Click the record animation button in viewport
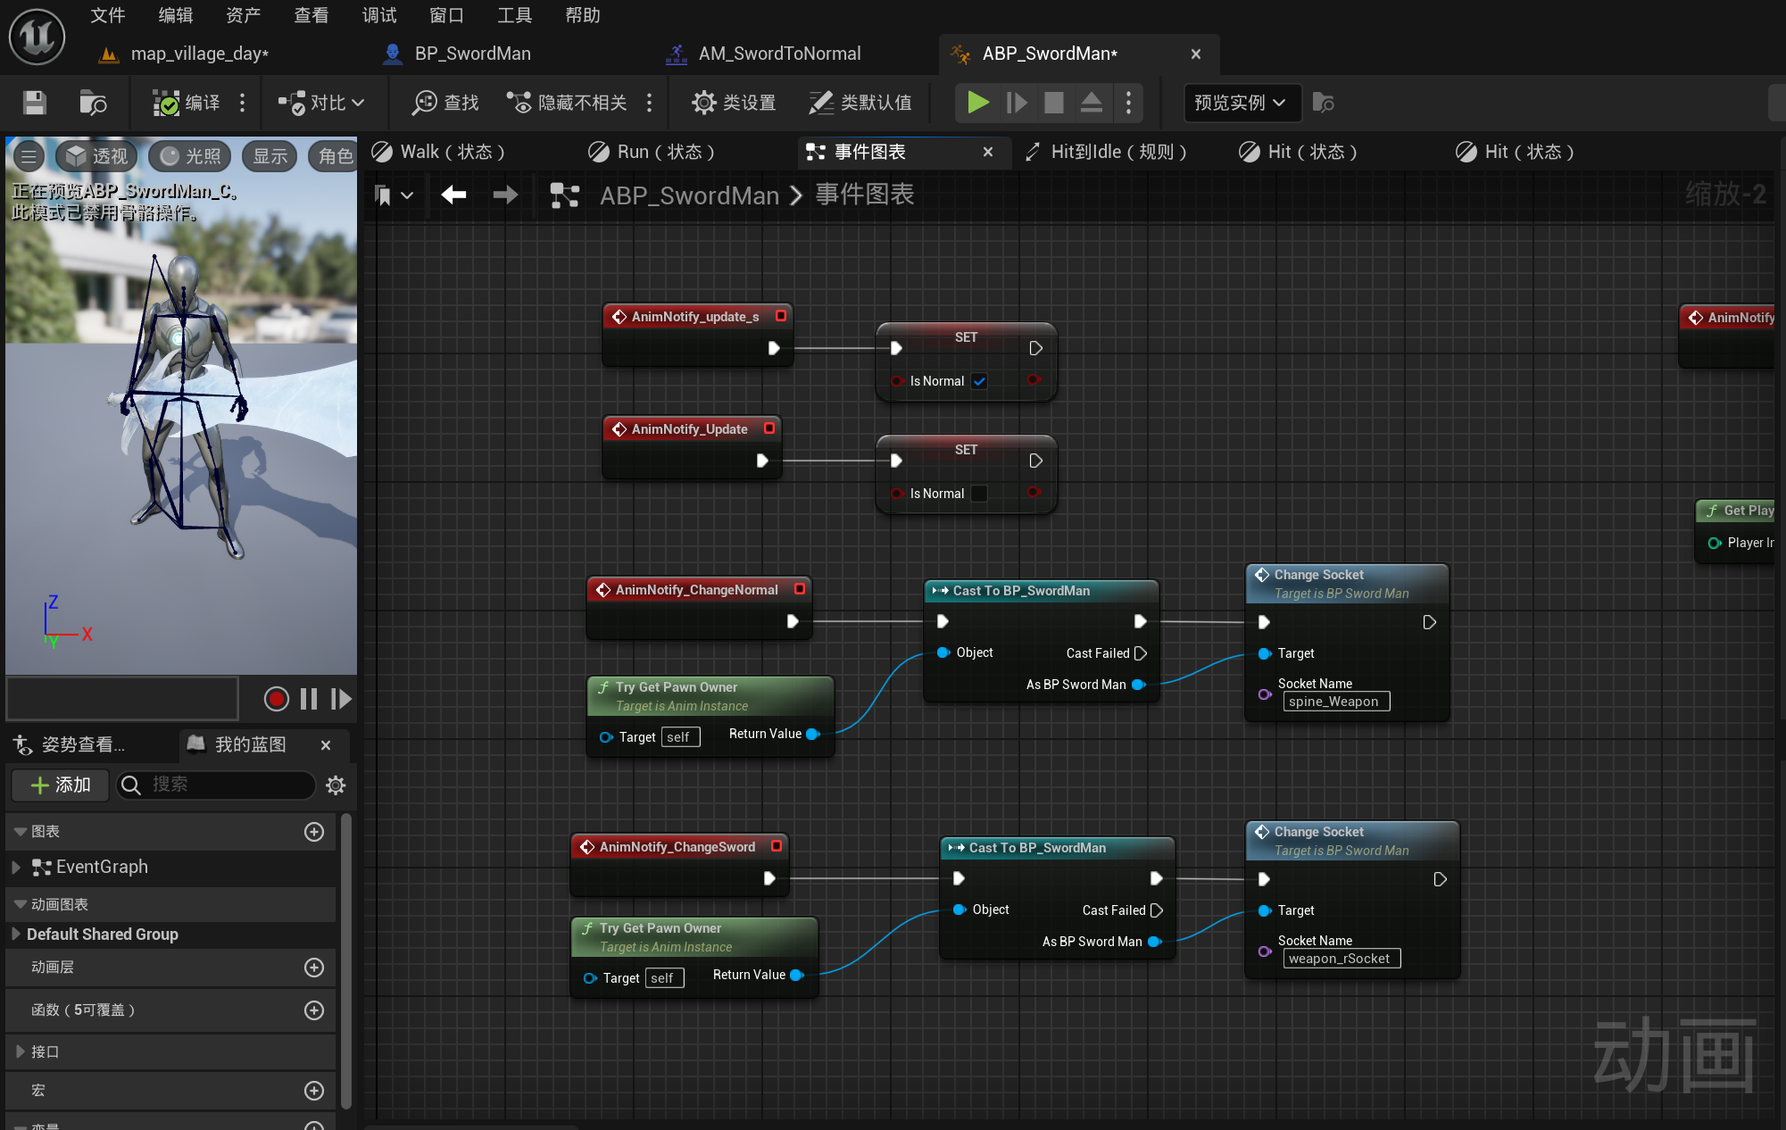Screen dimensions: 1786x1130 point(276,699)
